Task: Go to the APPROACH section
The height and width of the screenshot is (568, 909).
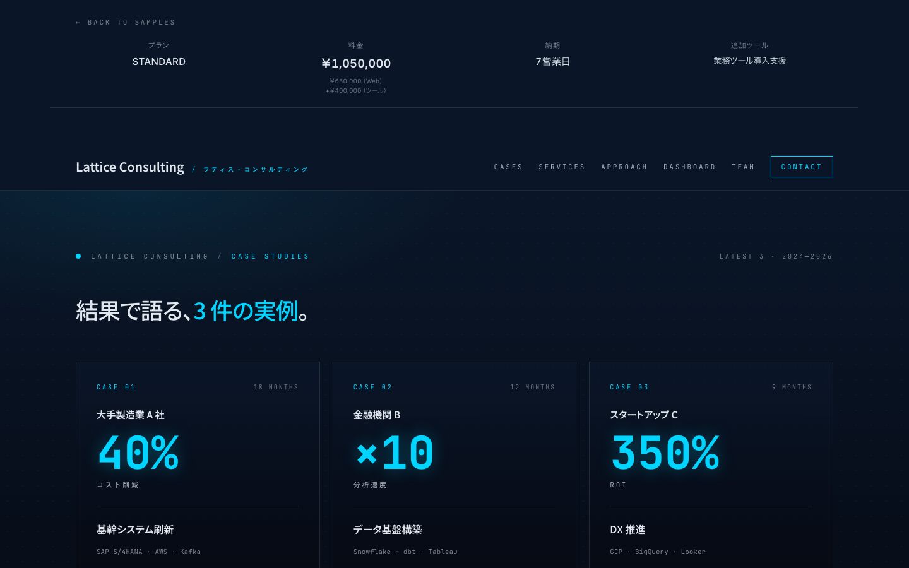Action: (x=624, y=167)
